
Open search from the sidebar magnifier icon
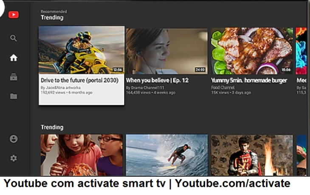(x=14, y=38)
